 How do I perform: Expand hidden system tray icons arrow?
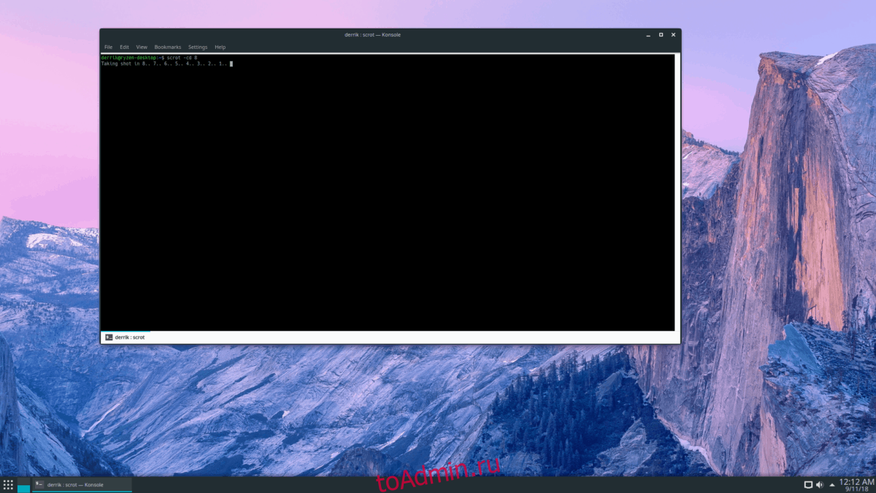point(831,485)
